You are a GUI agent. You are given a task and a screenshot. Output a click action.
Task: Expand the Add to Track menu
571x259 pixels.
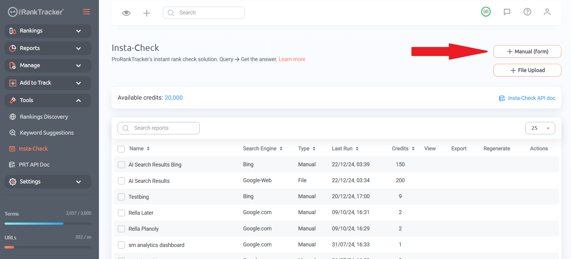point(48,83)
